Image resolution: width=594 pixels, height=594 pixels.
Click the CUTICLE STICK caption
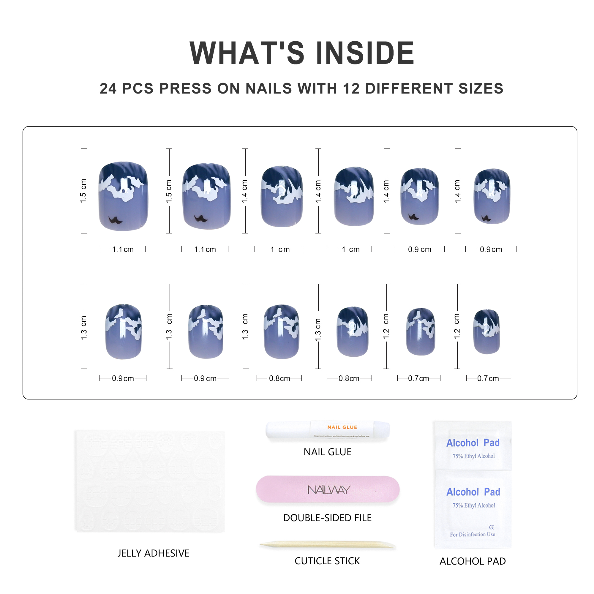click(327, 561)
